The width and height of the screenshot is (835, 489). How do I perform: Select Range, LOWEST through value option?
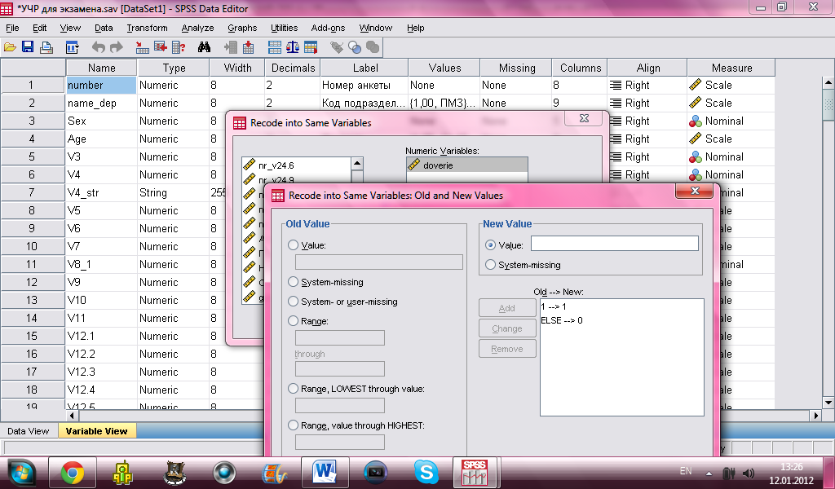293,389
